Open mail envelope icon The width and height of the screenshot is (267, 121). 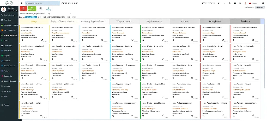click(x=235, y=3)
